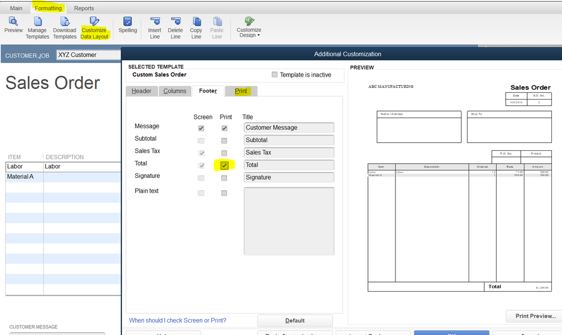Toggle Signature Screen checkbox
The height and width of the screenshot is (335, 562).
click(201, 178)
